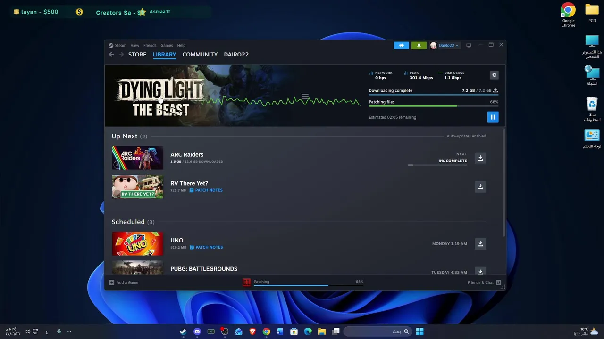Image resolution: width=604 pixels, height=339 pixels.
Task: Click the system tray volume icon
Action: 27,332
